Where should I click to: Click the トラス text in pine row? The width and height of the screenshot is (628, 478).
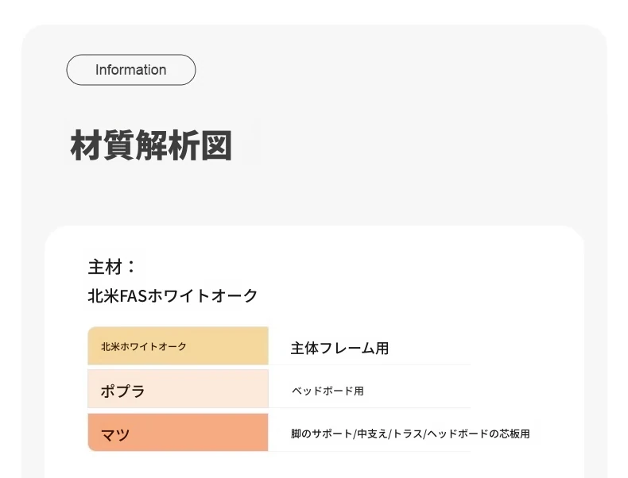408,434
